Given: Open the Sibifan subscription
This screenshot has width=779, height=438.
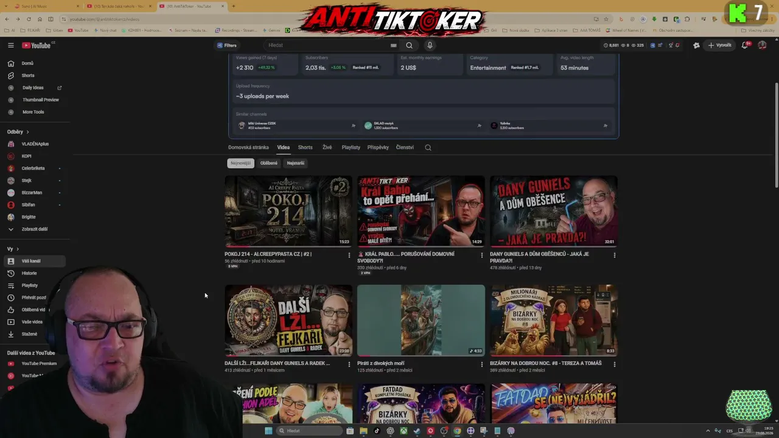Looking at the screenshot, I should point(33,205).
